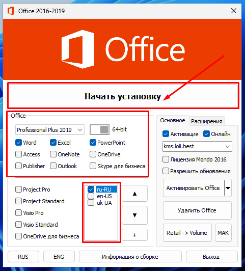Toggle the 64-bit architecture switch
Screen dimensions: 245x271
pyautogui.click(x=99, y=129)
